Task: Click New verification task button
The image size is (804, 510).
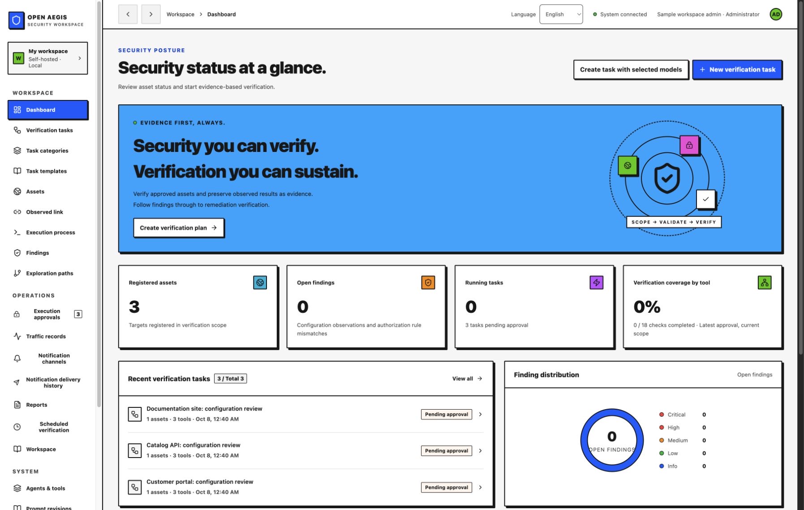Action: click(x=737, y=69)
